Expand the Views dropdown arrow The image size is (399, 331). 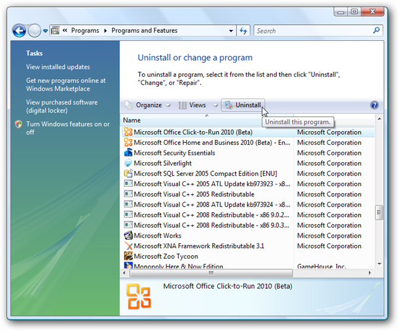215,105
